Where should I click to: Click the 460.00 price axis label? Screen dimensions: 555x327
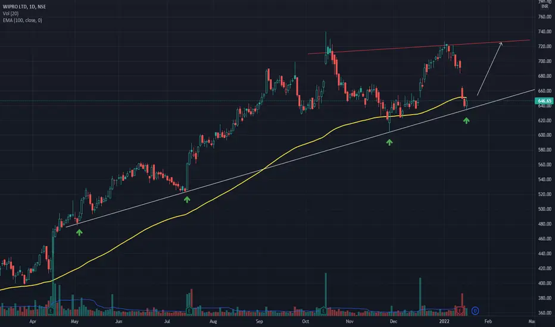(544, 239)
